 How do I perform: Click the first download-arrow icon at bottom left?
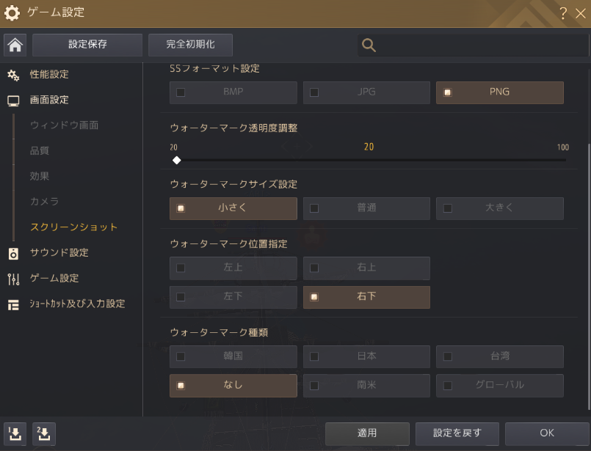click(15, 433)
